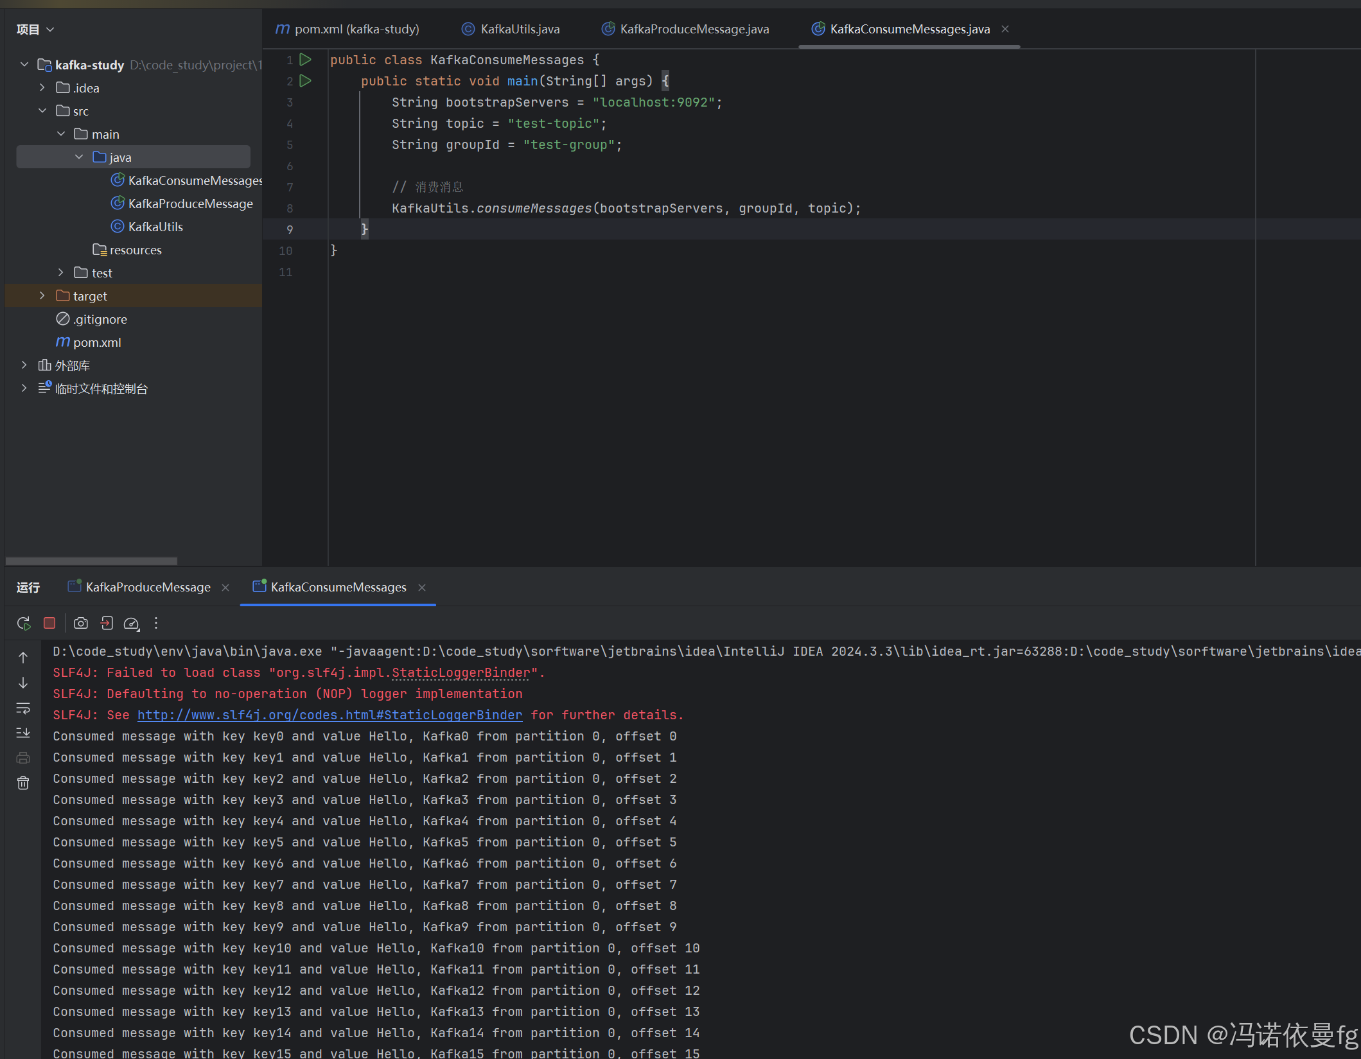Screen dimensions: 1361x1059
Task: Open the slf4j.org StaticLoggerBinder link
Action: pos(329,715)
